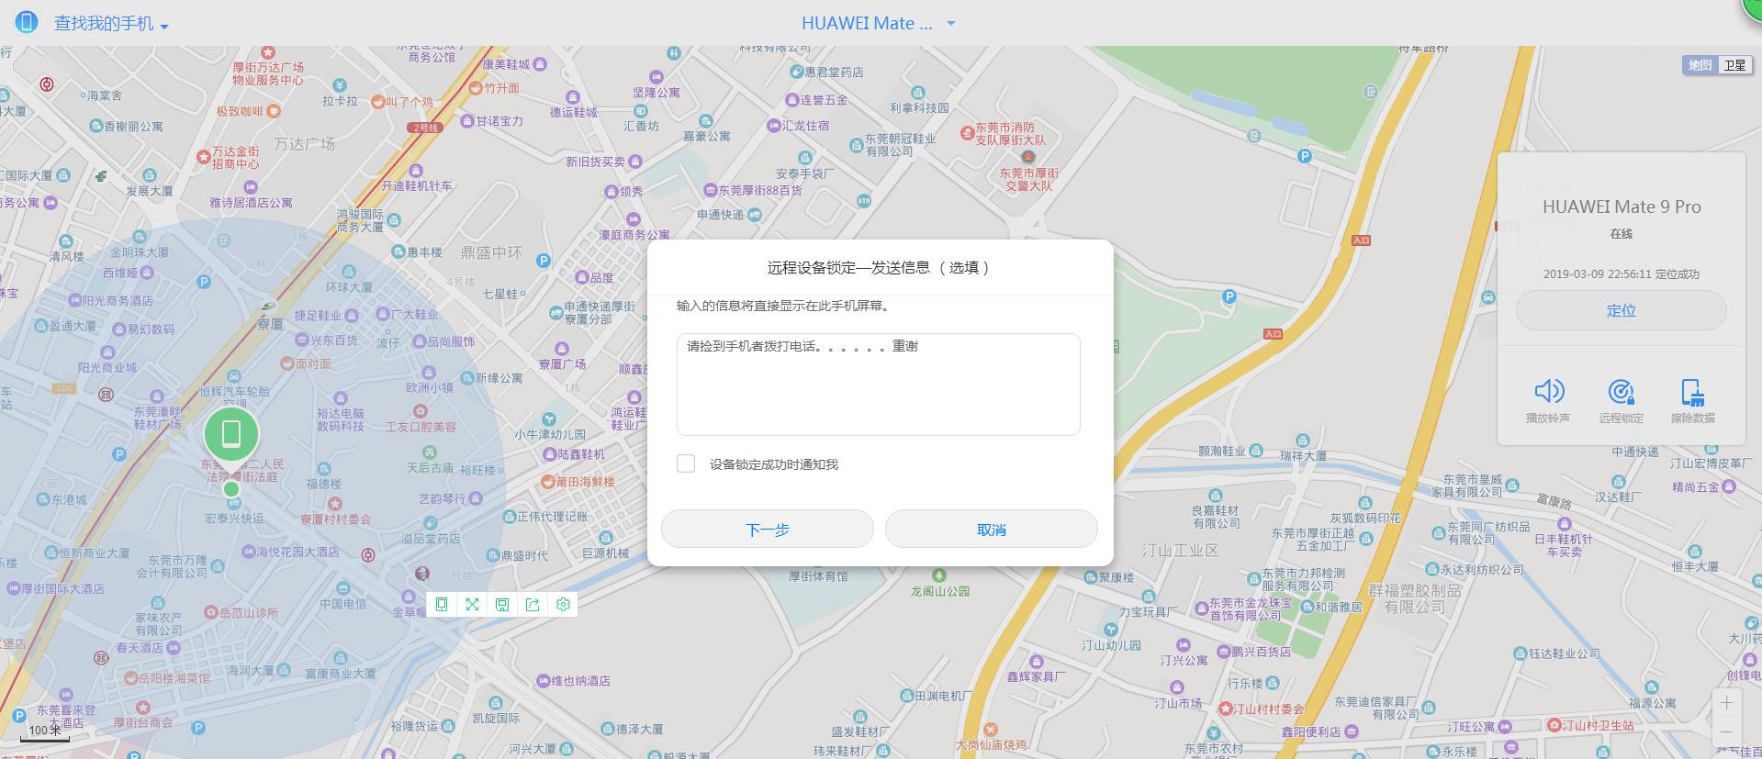The image size is (1762, 759).
Task: Click the green phone location marker on map
Action: tap(231, 433)
